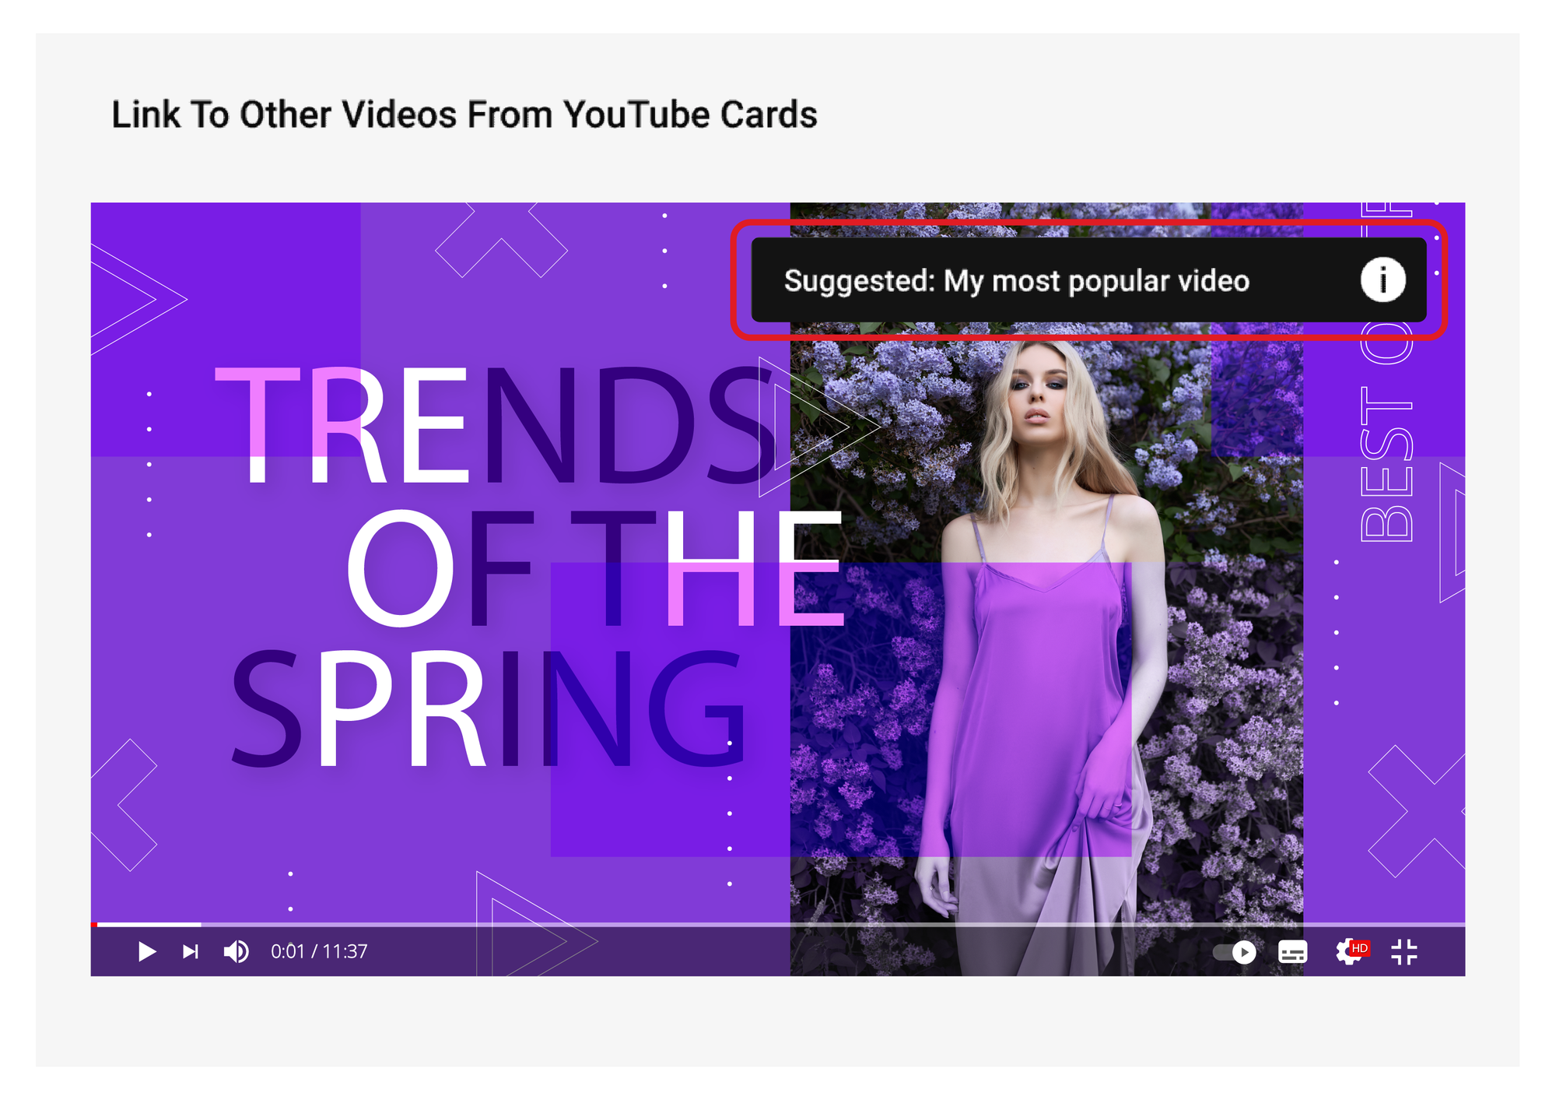1556x1100 pixels.
Task: Click the vertical 'BEST OF' text
Action: (x=1386, y=372)
